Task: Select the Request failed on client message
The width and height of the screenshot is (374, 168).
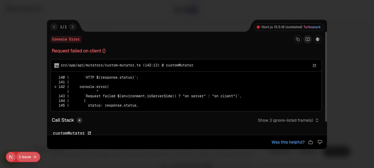Action: (x=79, y=51)
